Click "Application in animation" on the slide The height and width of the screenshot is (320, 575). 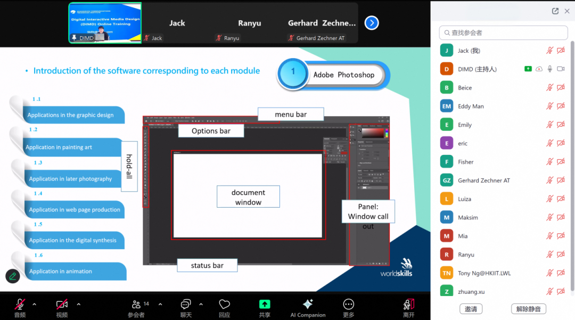point(61,271)
